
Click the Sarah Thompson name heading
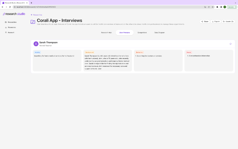pos(48,42)
